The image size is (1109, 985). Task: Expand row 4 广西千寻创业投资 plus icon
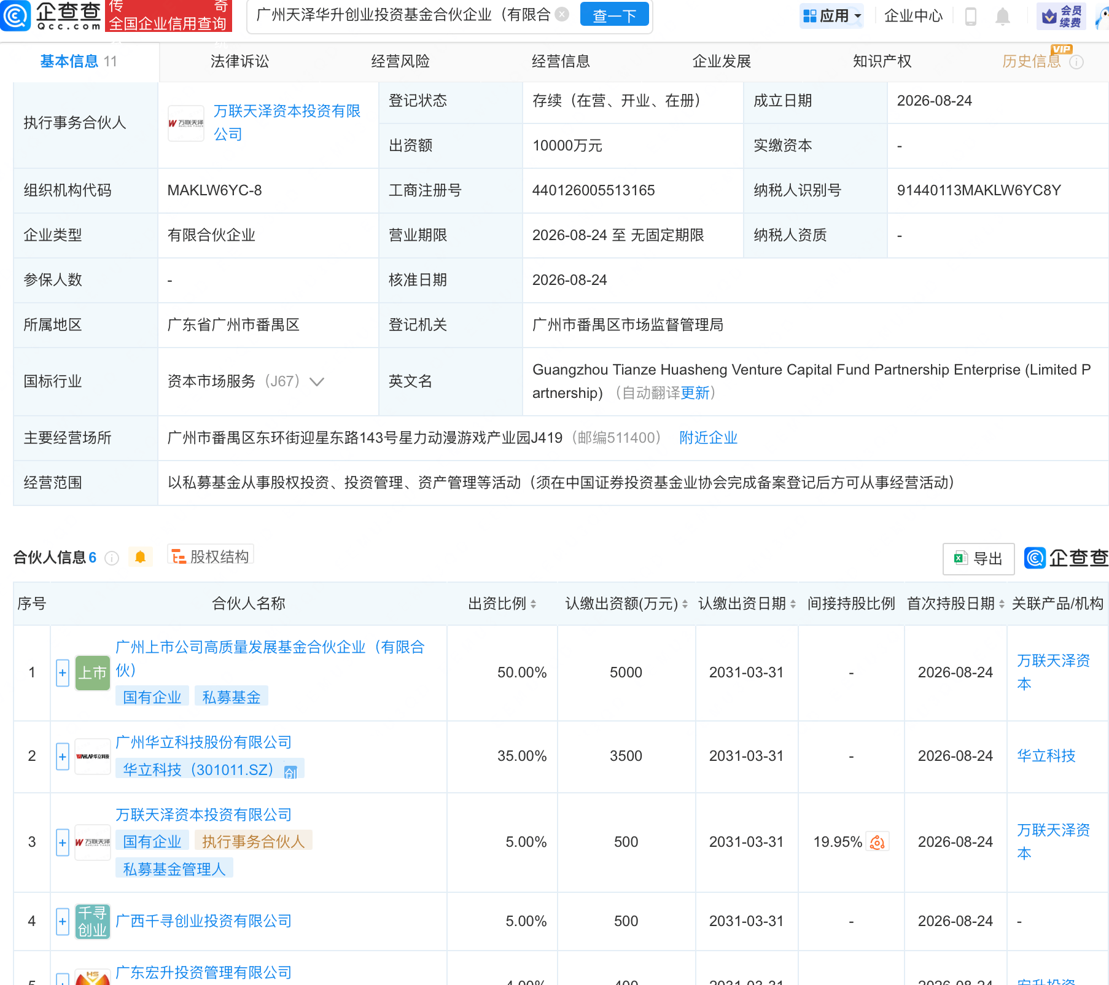[x=63, y=922]
